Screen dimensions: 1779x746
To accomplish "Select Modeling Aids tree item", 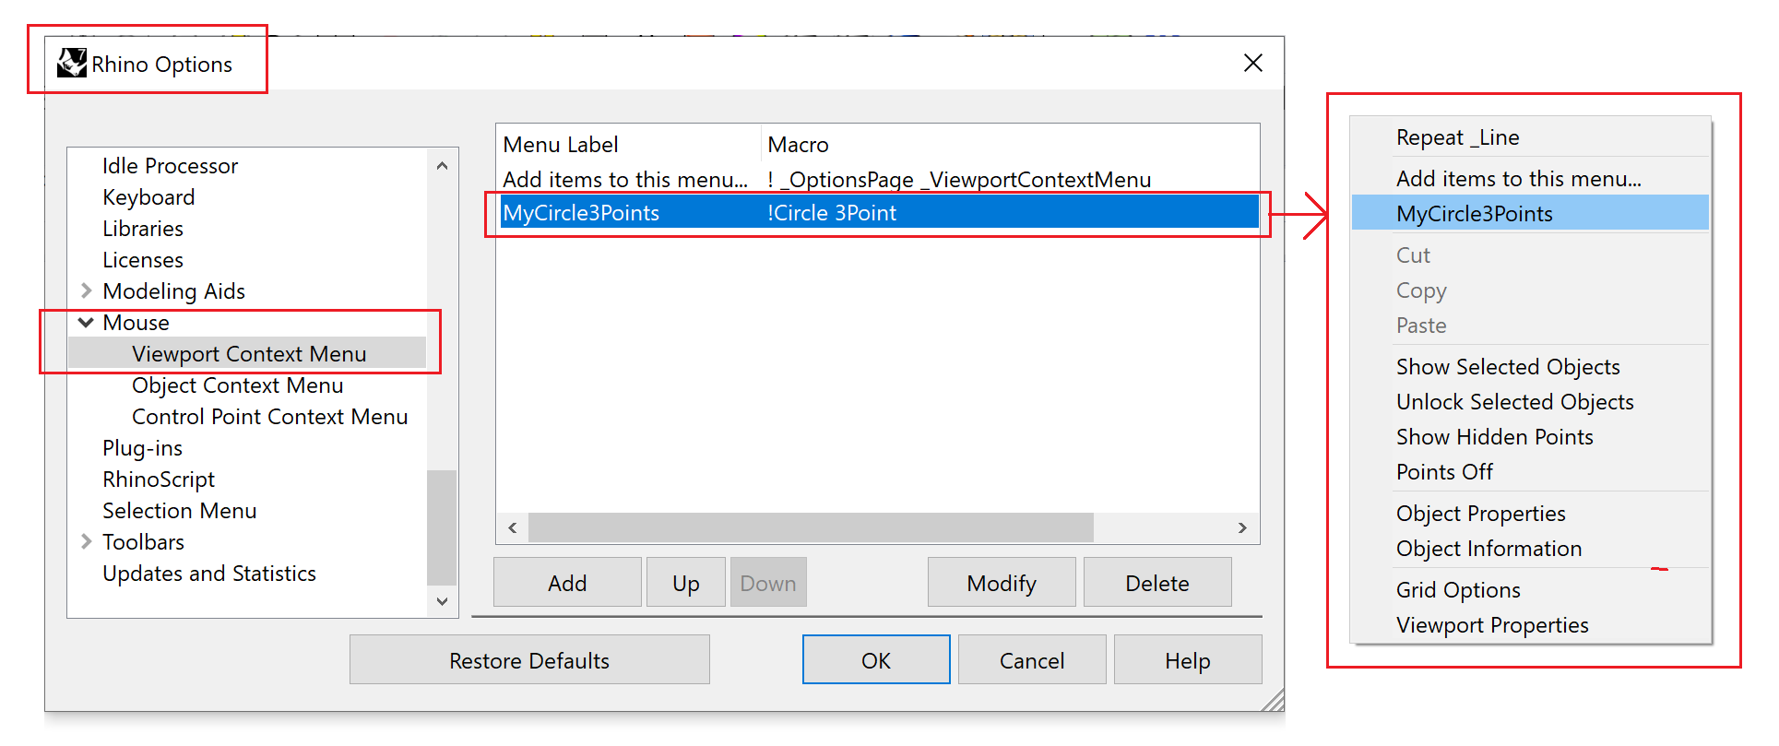I will click(x=174, y=291).
